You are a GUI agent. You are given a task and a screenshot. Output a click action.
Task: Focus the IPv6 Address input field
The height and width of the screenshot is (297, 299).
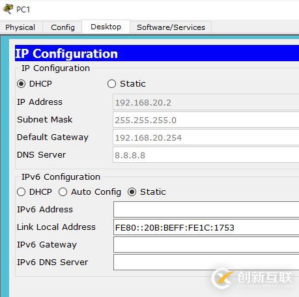[x=206, y=210]
